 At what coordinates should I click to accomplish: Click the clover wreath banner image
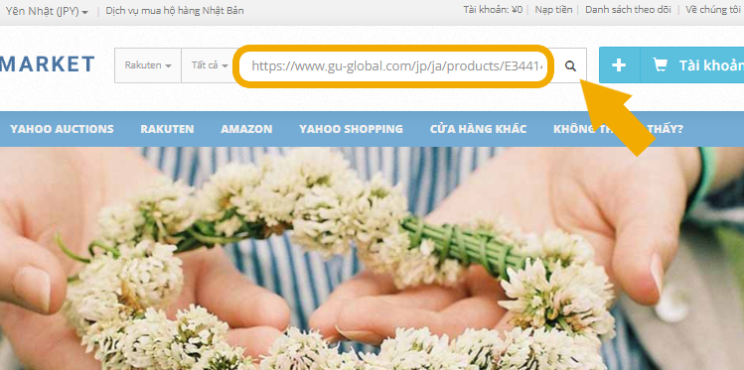point(372,259)
